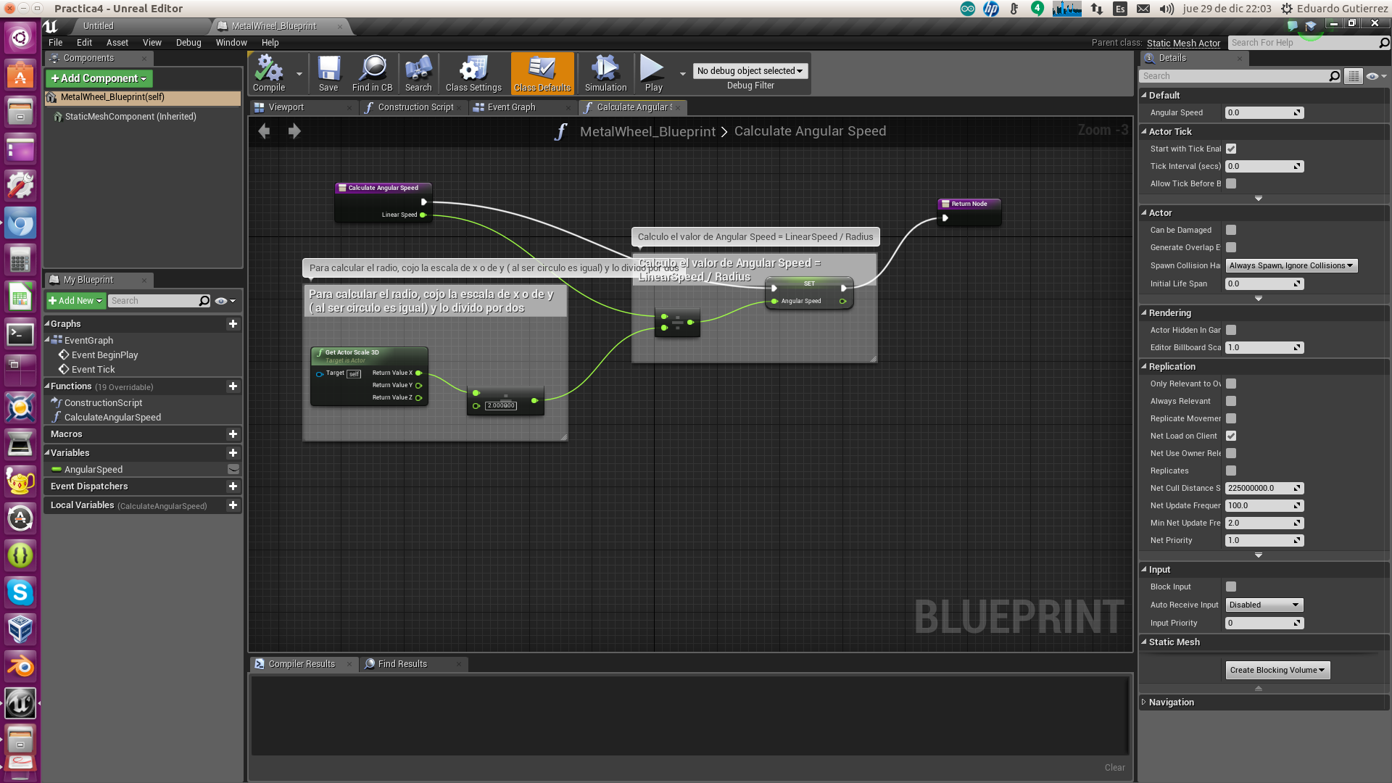Click the Angular Speed value field
Image resolution: width=1392 pixels, height=783 pixels.
pos(1264,113)
